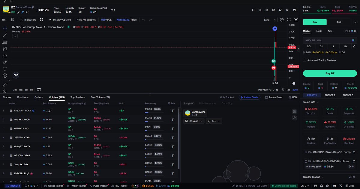This screenshot has height=189, width=360.
Task: Toggle the hide token eye icon
Action: click(x=273, y=10)
